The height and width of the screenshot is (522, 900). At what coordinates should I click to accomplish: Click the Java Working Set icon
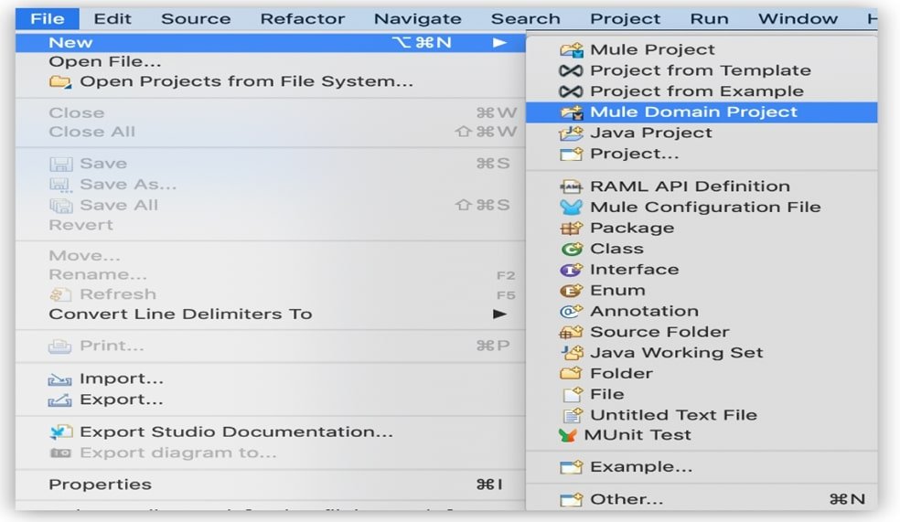click(571, 353)
